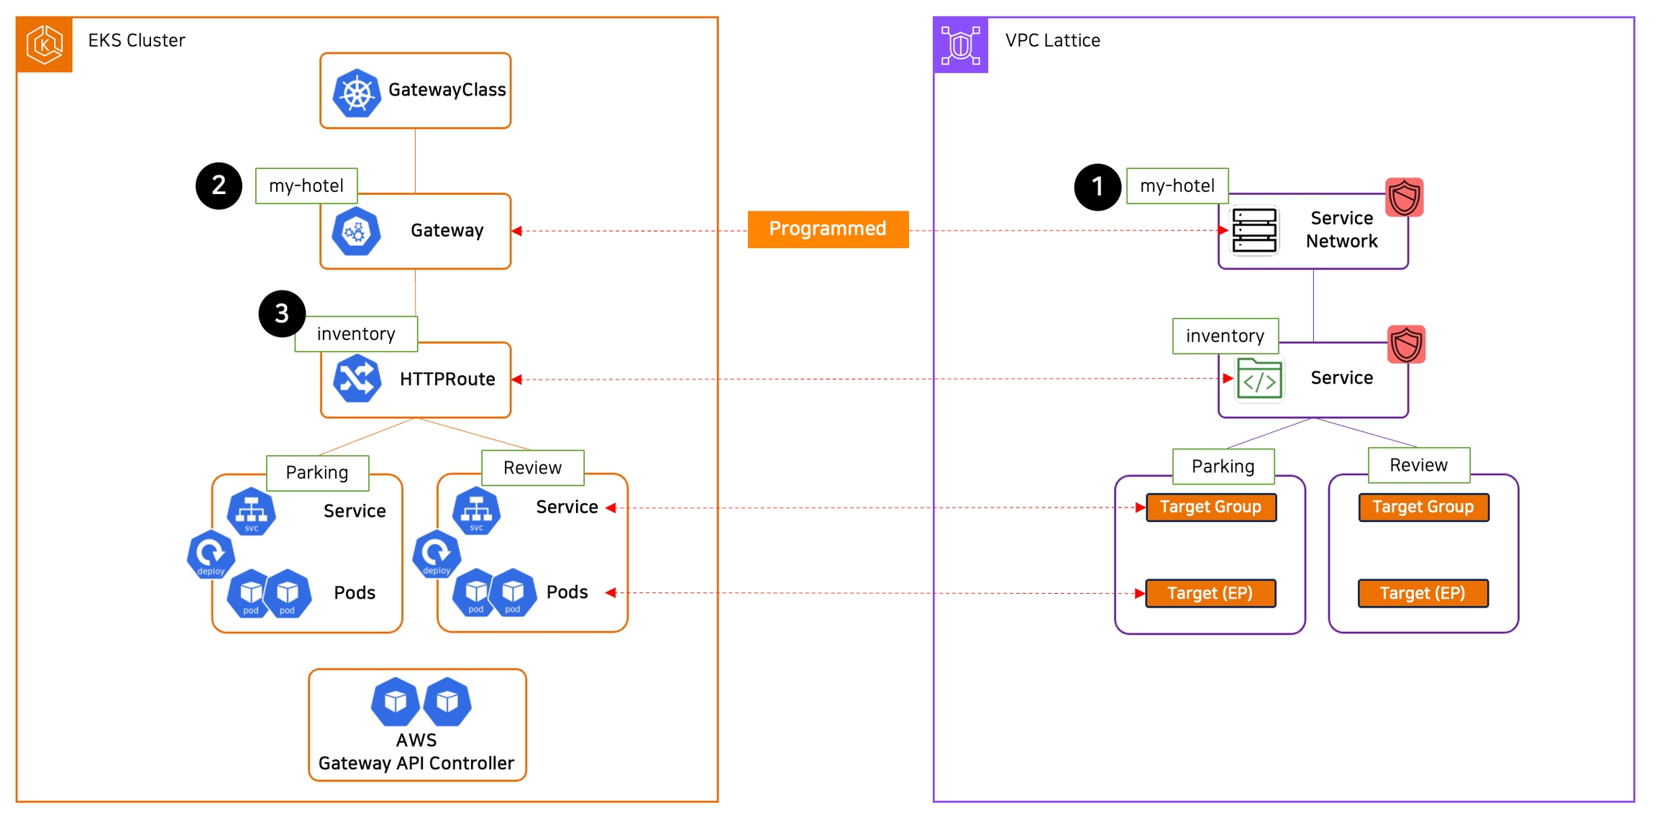The height and width of the screenshot is (821, 1657).
Task: Click the Gateway gears icon
Action: click(356, 231)
